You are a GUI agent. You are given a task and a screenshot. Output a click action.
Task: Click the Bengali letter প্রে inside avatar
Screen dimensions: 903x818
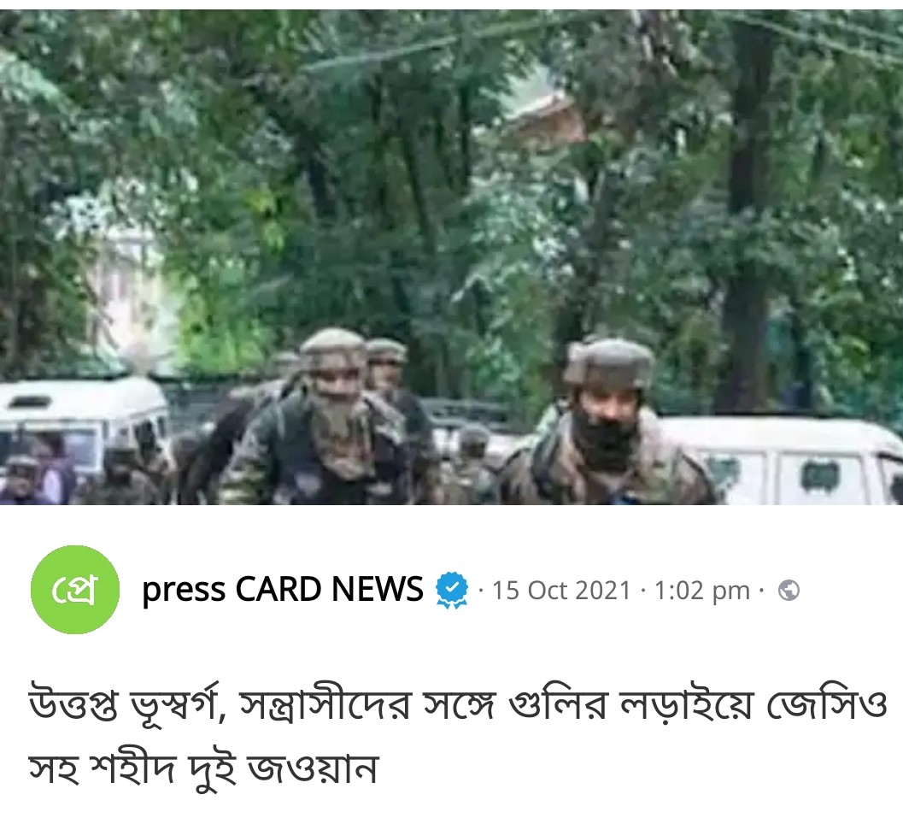74,591
